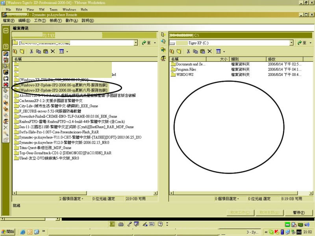Open the view-mode dropdown arrow in Tiger-XP pane
Image resolution: width=315 pixels, height=236 pixels.
pos(224,52)
